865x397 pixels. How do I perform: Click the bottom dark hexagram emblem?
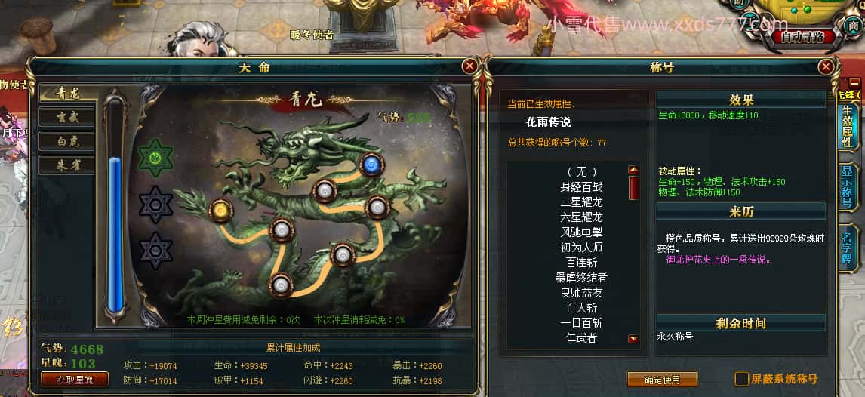[x=155, y=251]
